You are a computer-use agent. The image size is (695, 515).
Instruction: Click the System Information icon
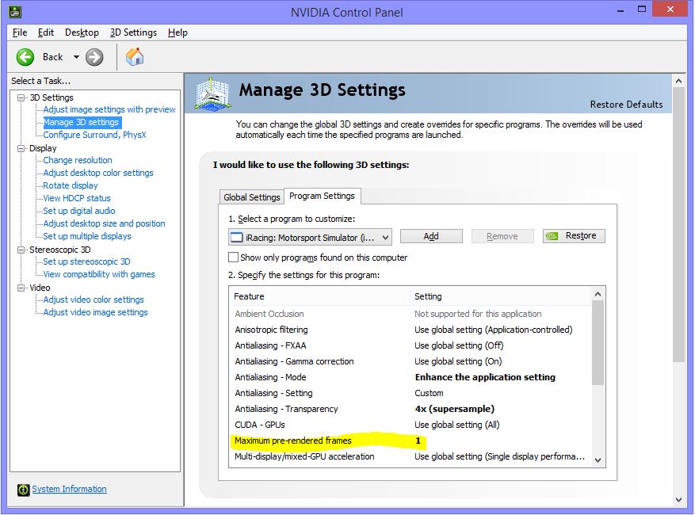[x=24, y=490]
